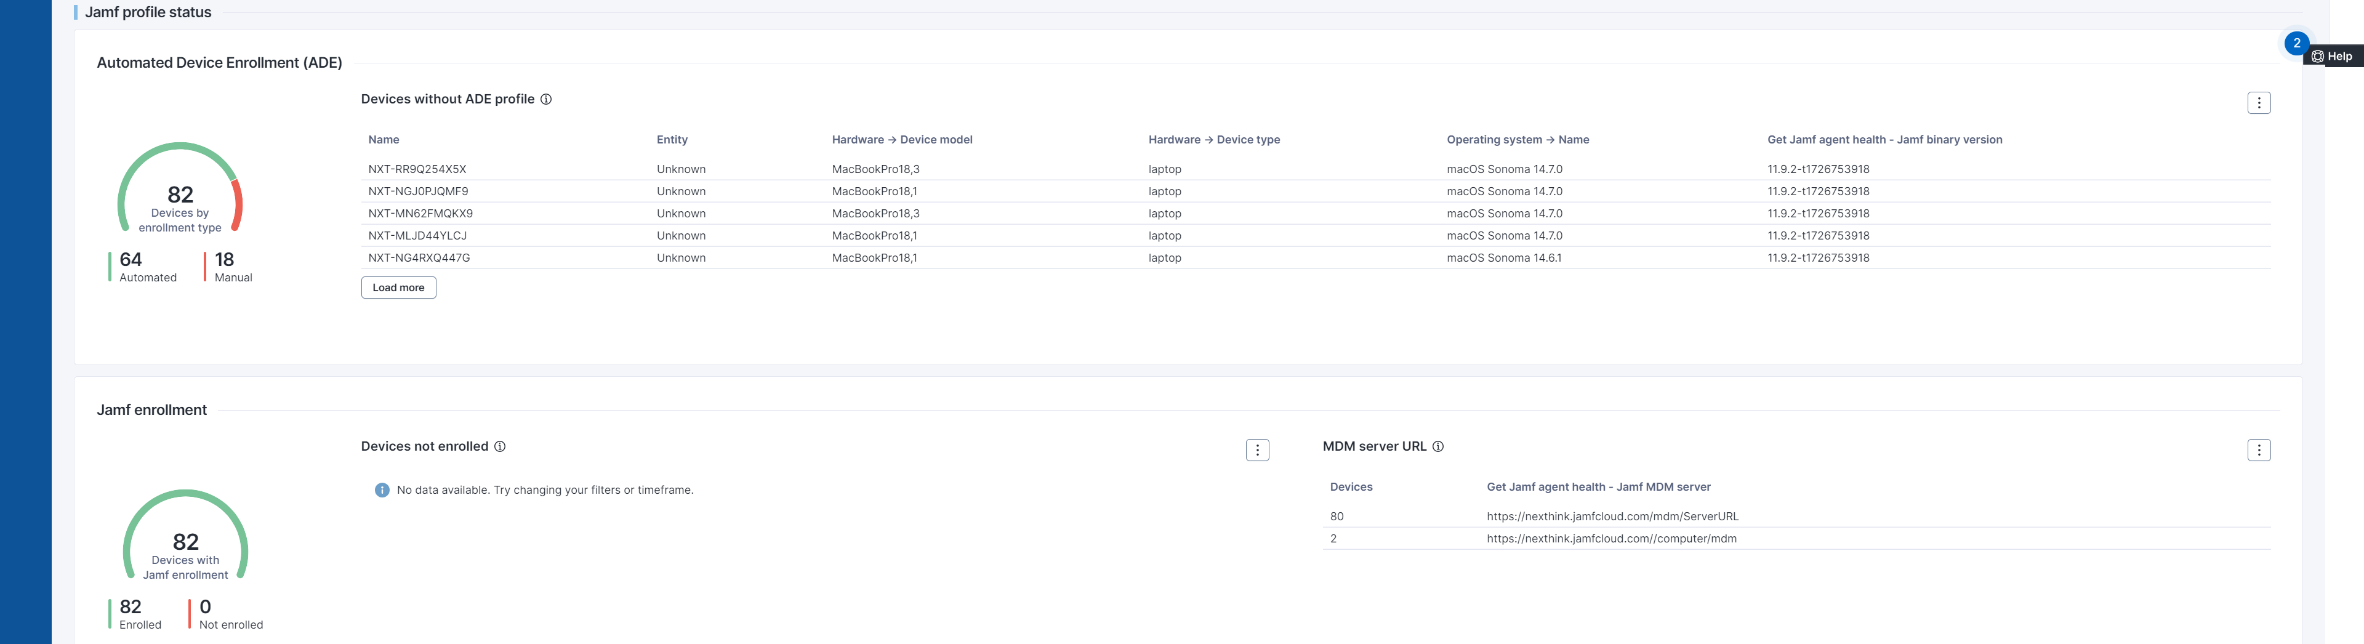The height and width of the screenshot is (644, 2364).
Task: Click the computer/mdm Jamf server address
Action: coord(1612,539)
